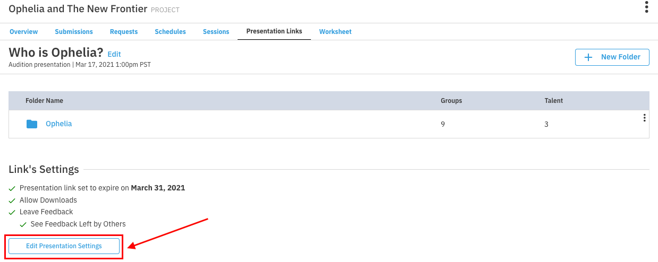Go to the Requests tab

[124, 32]
